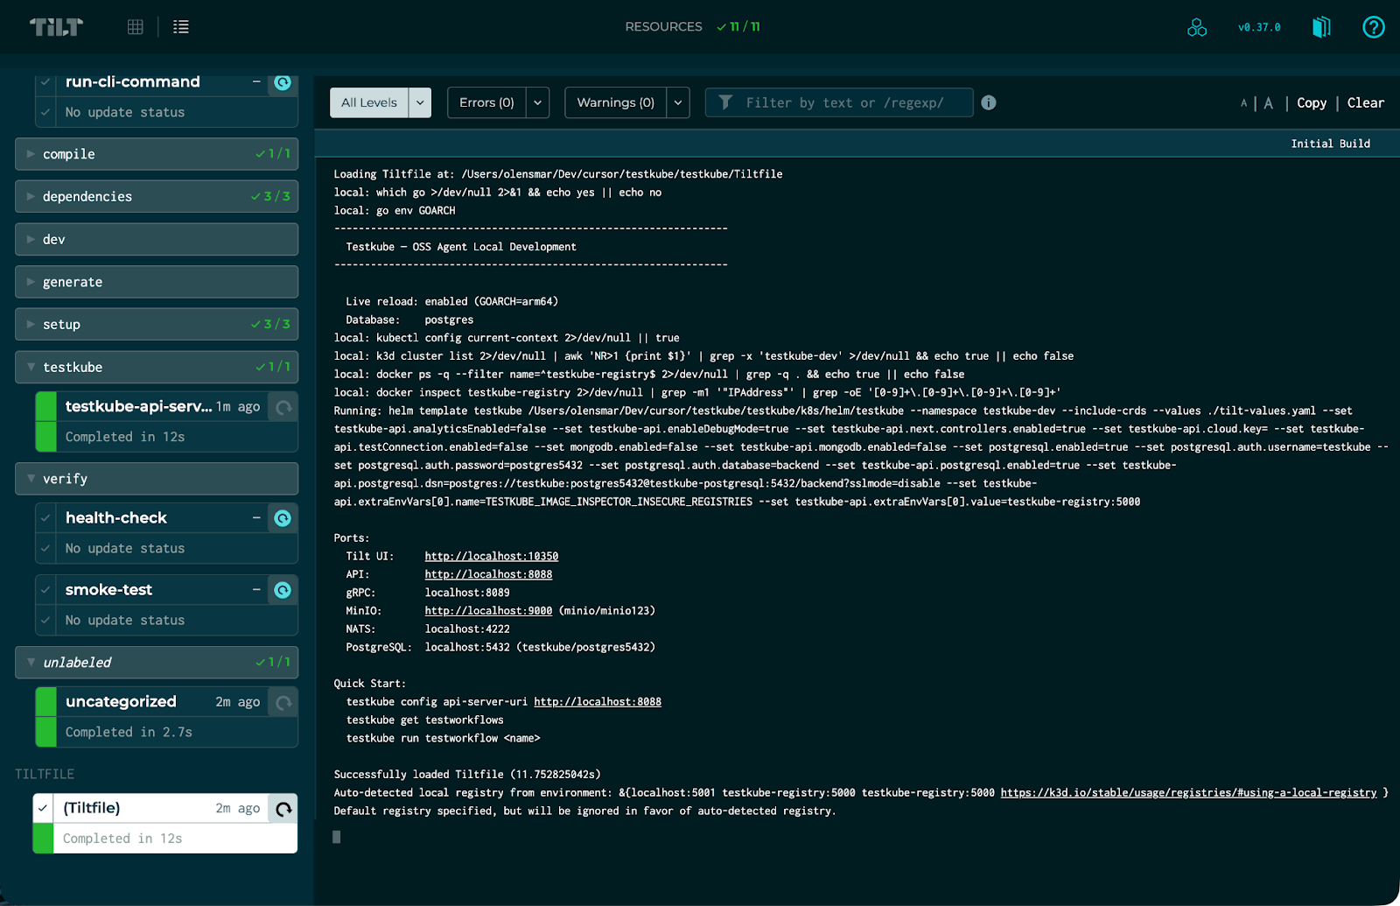
Task: Toggle checkbox beside Tiltfile resource
Action: click(x=43, y=808)
